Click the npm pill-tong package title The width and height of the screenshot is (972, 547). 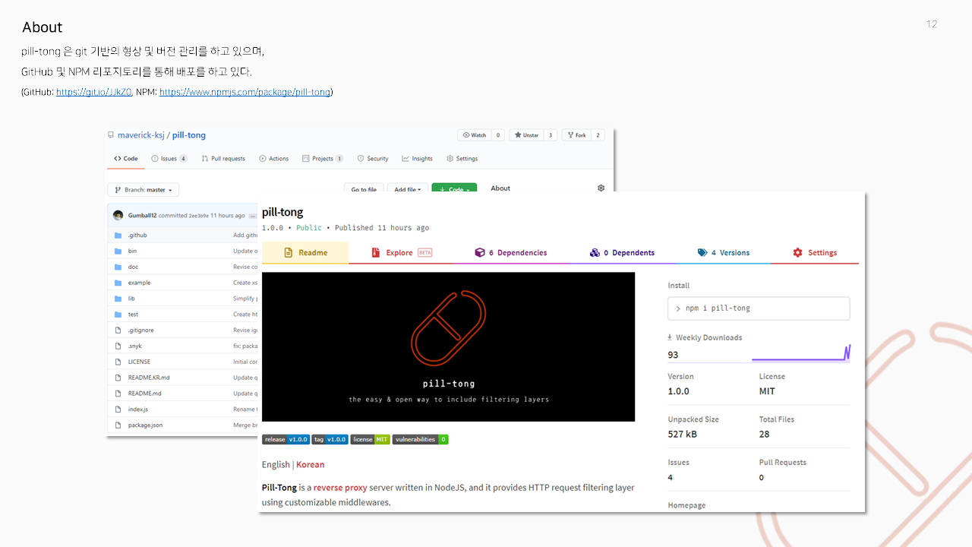click(282, 212)
